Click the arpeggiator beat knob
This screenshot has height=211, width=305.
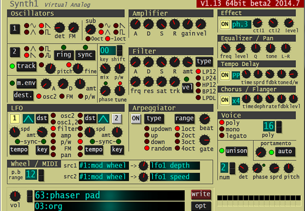point(205,119)
